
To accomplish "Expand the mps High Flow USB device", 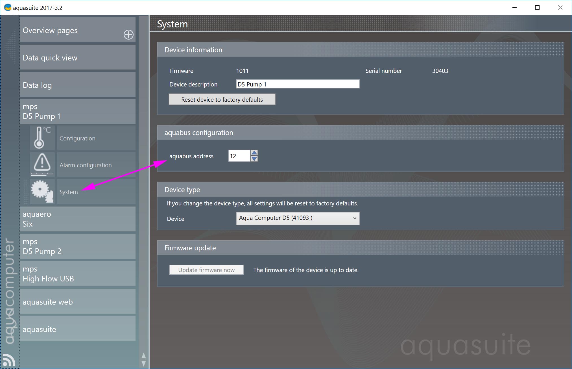I will click(78, 274).
